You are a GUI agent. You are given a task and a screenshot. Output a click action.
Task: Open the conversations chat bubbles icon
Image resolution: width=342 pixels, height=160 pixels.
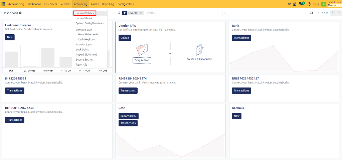coord(302,4)
